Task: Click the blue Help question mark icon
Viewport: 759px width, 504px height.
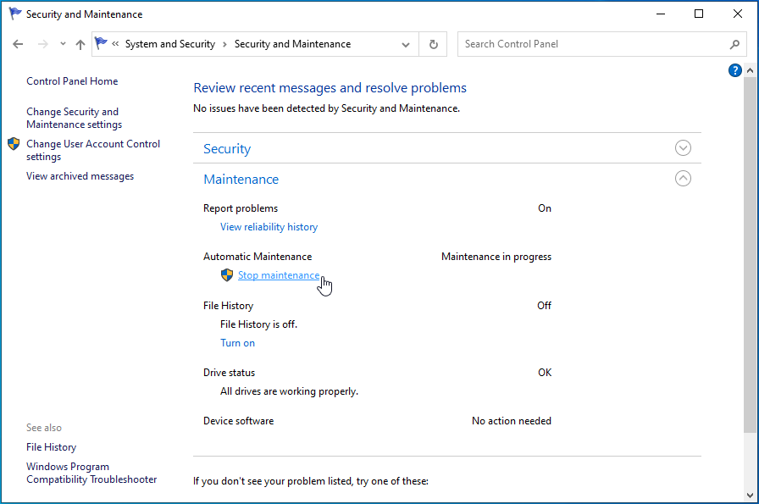Action: tap(735, 70)
